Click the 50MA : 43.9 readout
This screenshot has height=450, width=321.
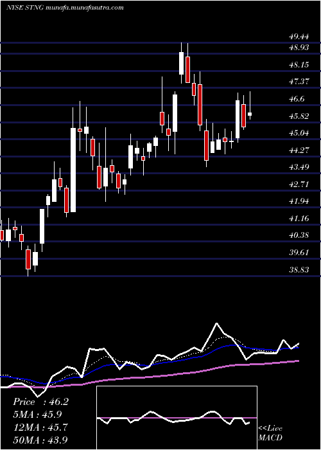coord(40,440)
